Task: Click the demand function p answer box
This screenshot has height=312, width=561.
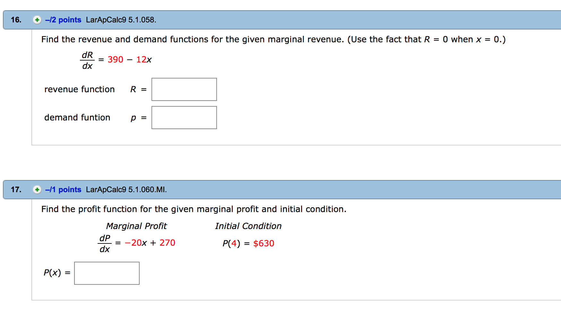Action: coord(184,117)
